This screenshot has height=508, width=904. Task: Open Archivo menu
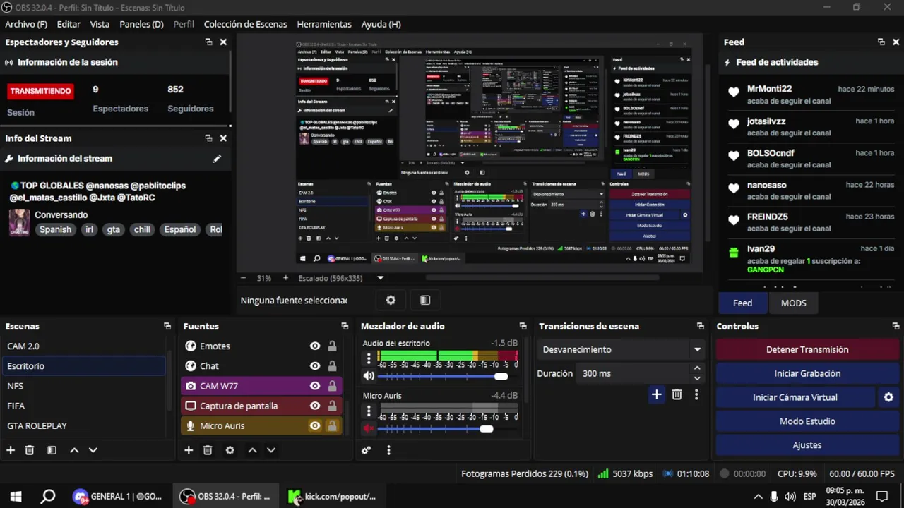(x=26, y=24)
